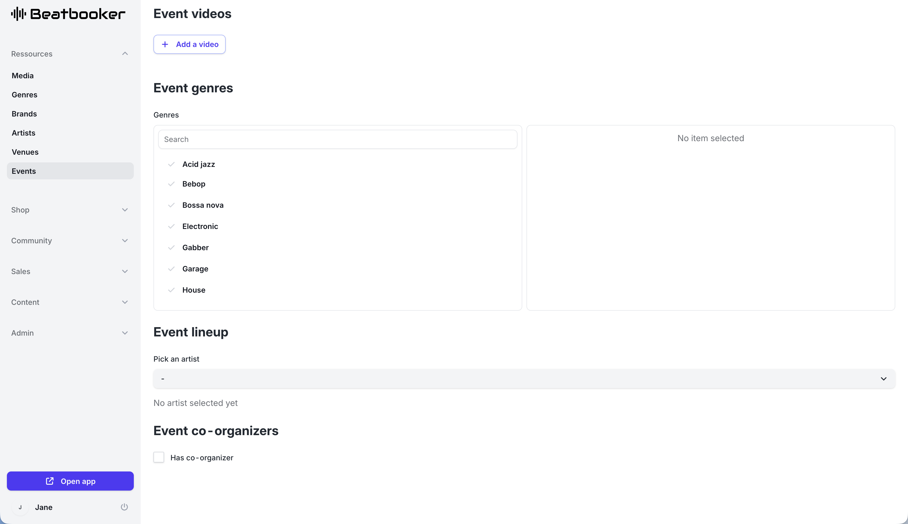Go to the Artists page
The height and width of the screenshot is (524, 908).
23,133
